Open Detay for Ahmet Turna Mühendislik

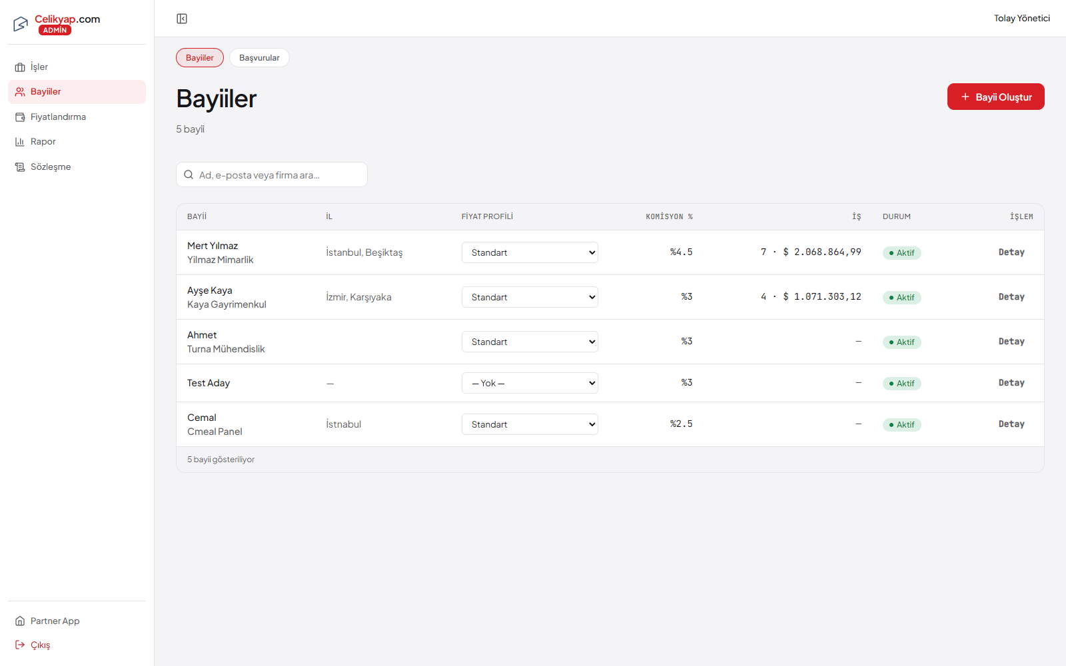click(x=1011, y=342)
